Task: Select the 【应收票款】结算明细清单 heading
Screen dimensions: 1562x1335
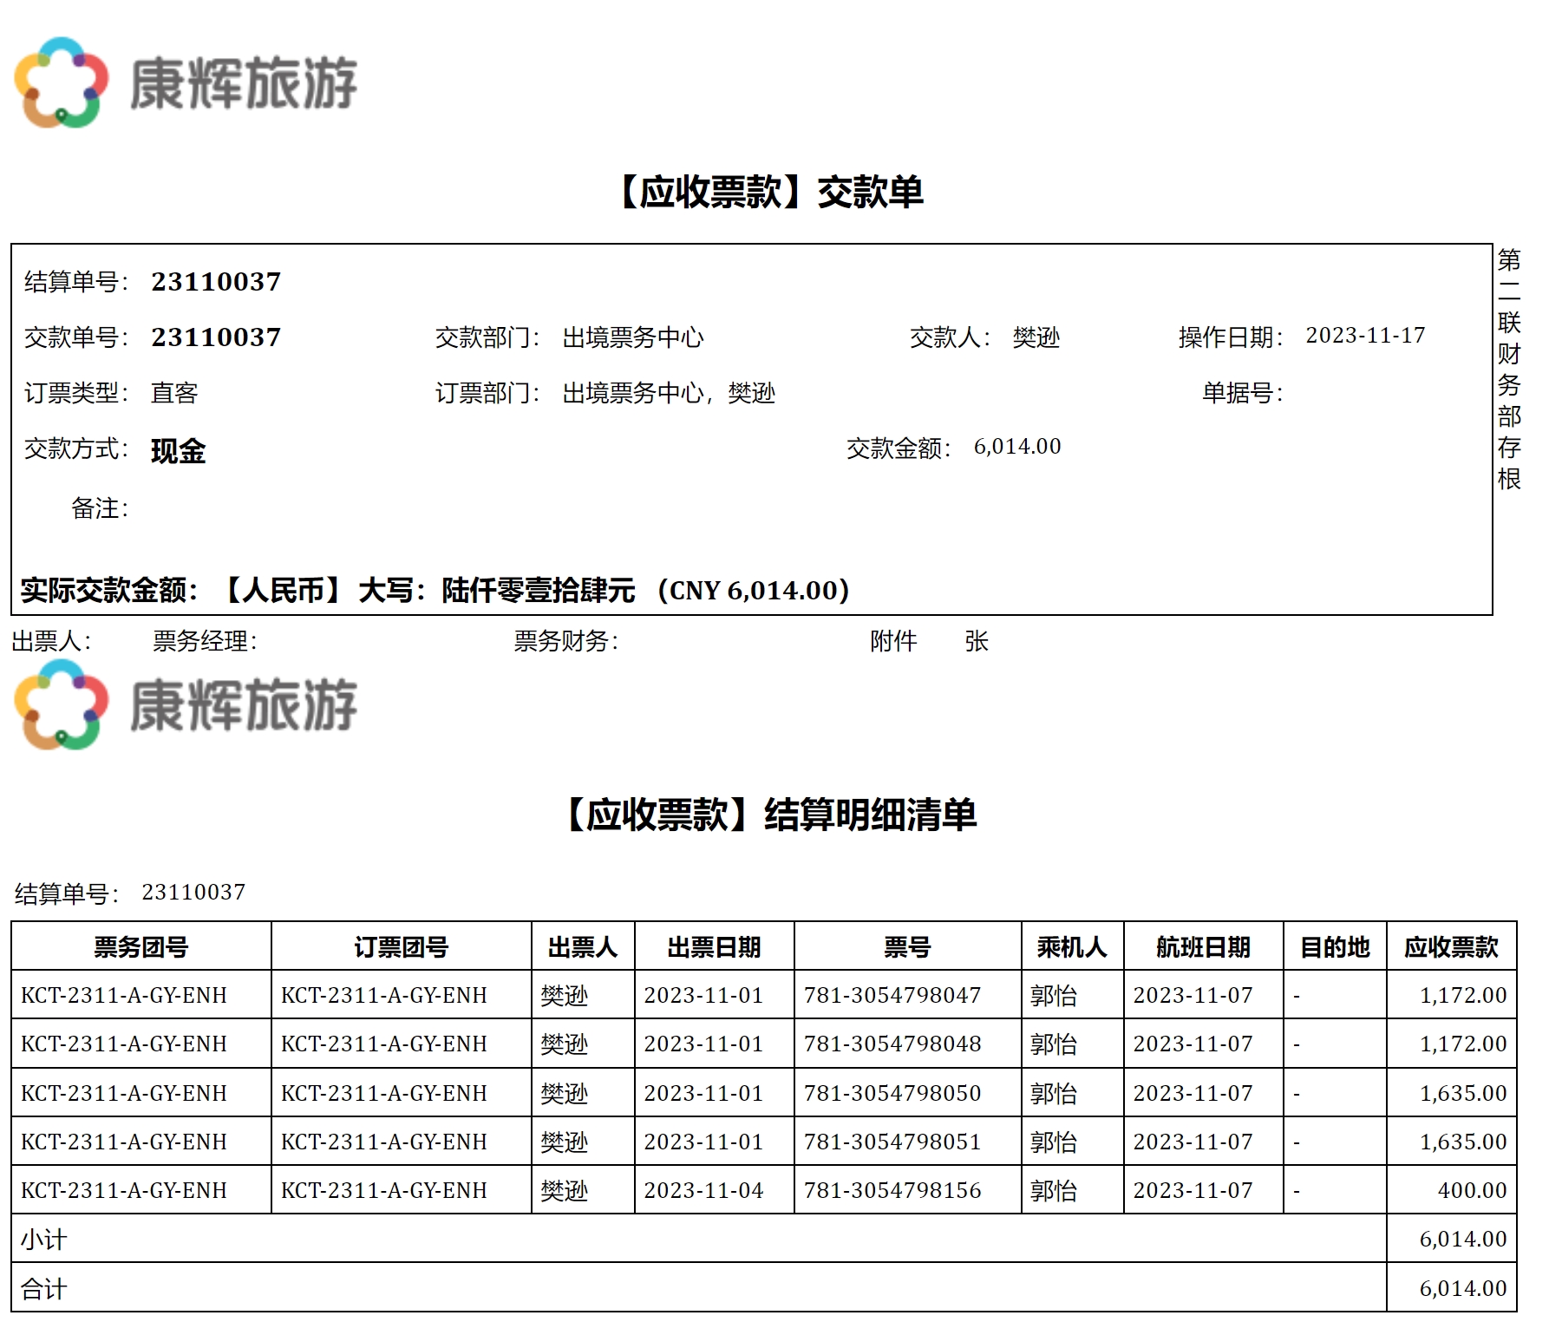Action: pos(769,815)
